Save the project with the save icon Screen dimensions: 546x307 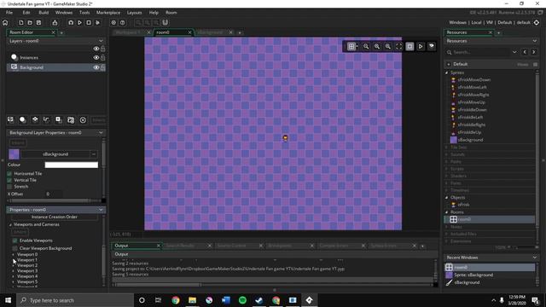point(38,23)
